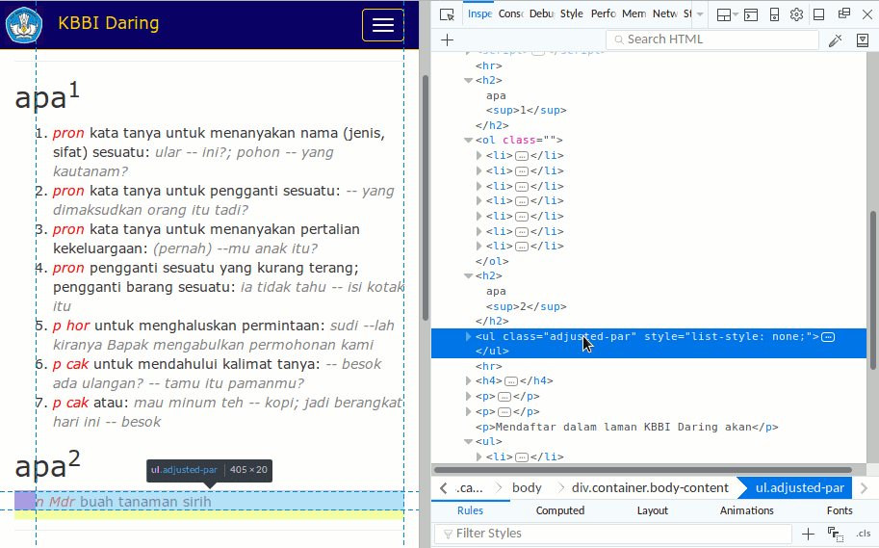Open the Memory tab
This screenshot has width=879, height=548.
[x=634, y=14]
